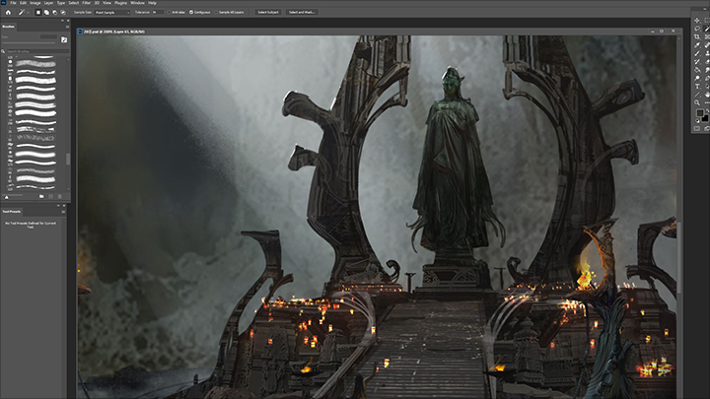The image size is (710, 399).
Task: Select the Move tool
Action: (x=697, y=21)
